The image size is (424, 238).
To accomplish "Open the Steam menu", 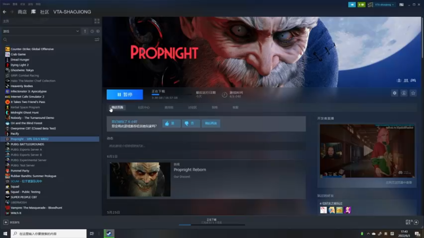I will pyautogui.click(x=6, y=4).
